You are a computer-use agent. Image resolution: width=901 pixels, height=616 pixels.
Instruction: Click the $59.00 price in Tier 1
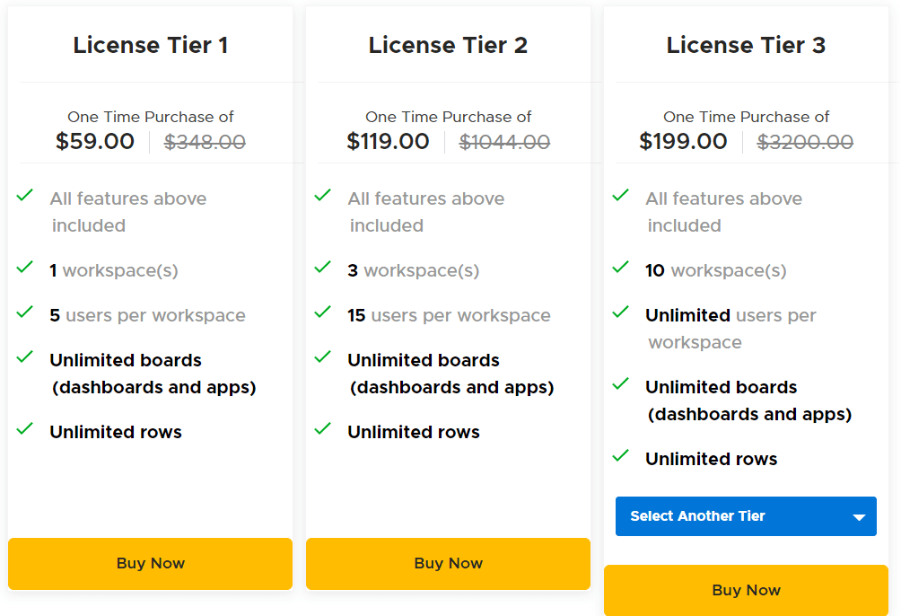tap(95, 141)
